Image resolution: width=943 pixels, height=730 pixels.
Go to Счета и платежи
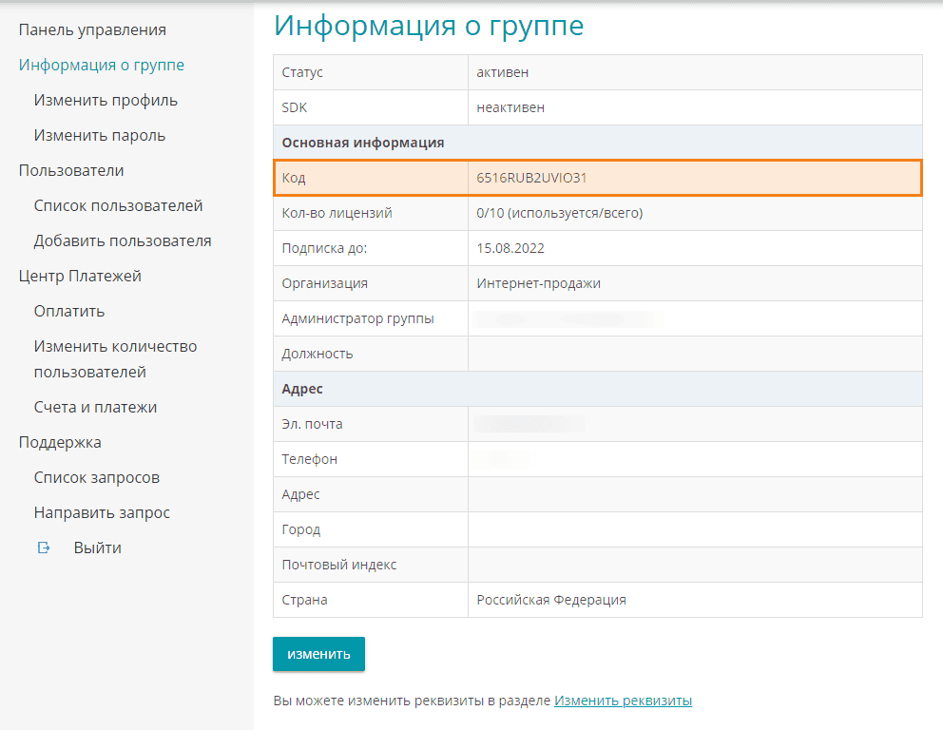(x=95, y=407)
